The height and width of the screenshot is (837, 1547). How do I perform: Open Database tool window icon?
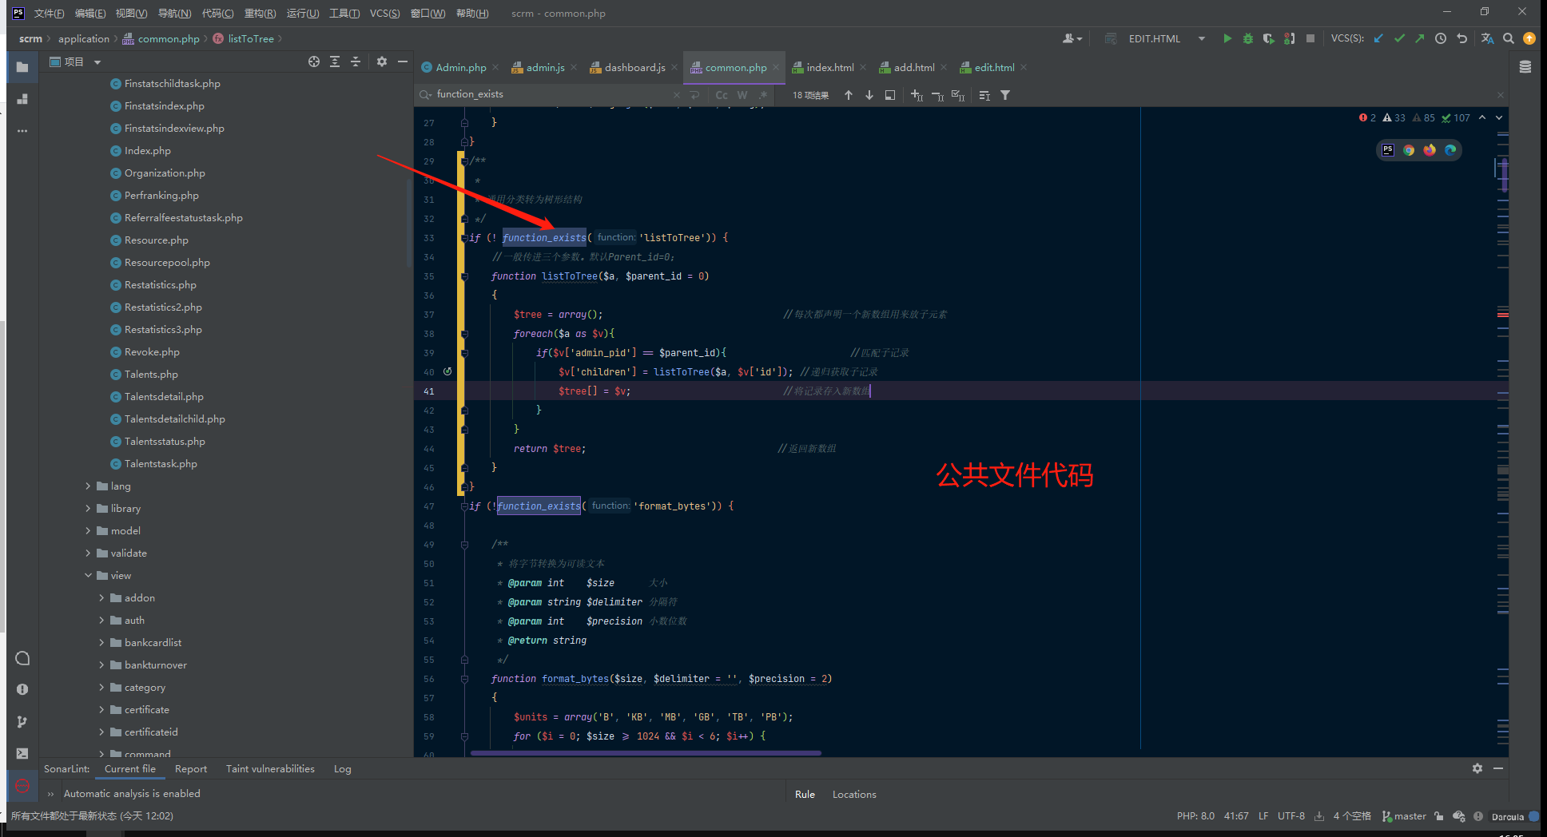tap(1525, 67)
